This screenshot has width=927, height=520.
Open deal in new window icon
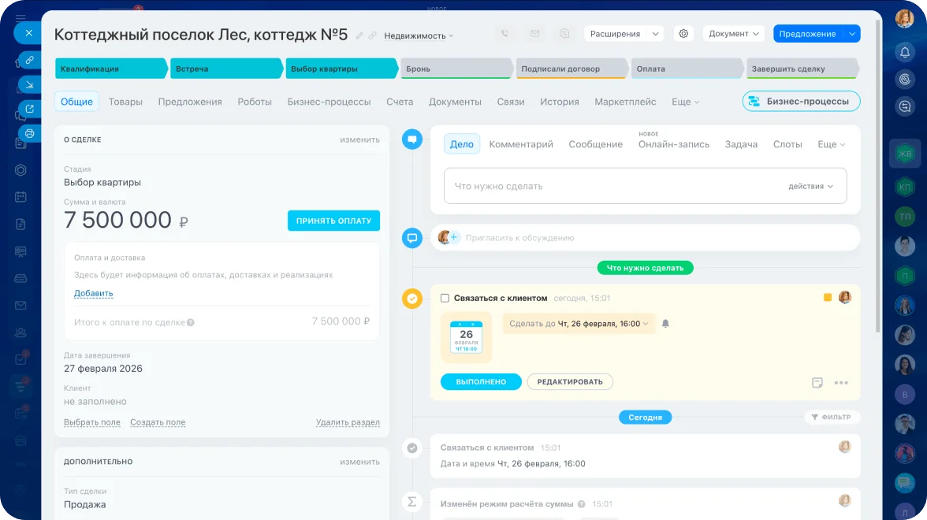point(29,109)
